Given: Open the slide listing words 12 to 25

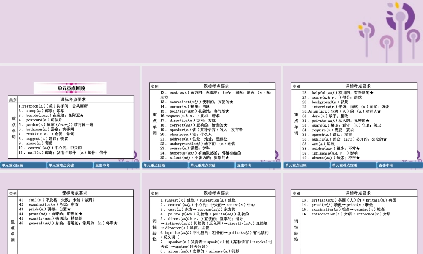Looking at the screenshot, I should [211, 118].
